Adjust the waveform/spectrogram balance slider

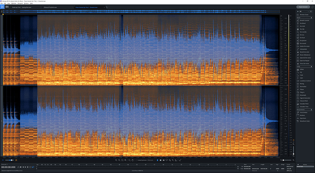[12, 160]
